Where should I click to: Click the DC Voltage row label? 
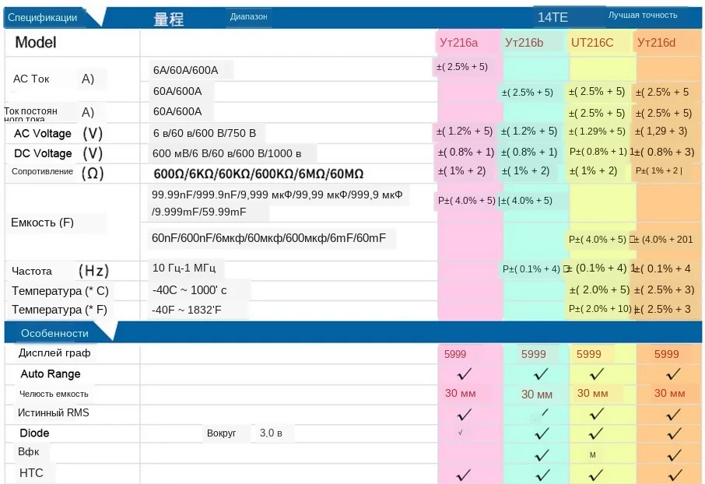43,153
